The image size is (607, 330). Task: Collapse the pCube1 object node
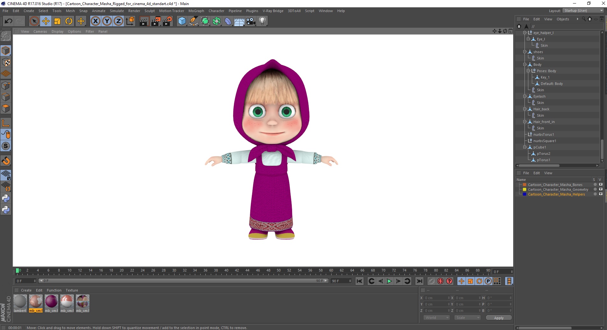(x=525, y=147)
